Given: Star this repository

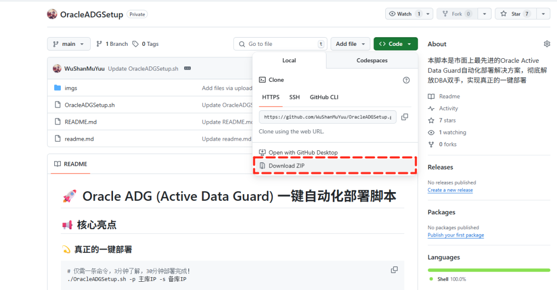Looking at the screenshot, I should pyautogui.click(x=516, y=14).
